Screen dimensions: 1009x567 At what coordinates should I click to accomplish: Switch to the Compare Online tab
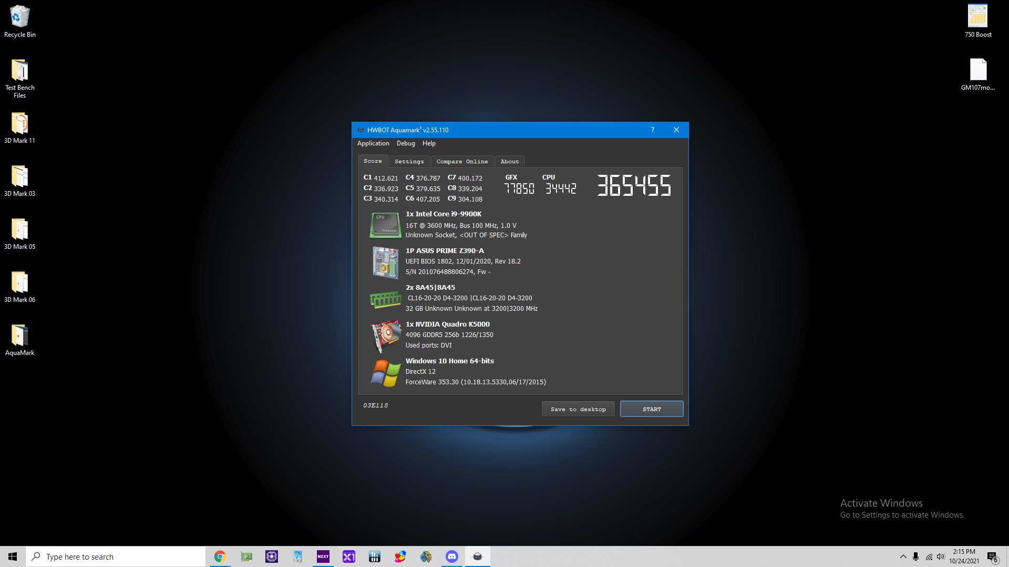tap(462, 162)
